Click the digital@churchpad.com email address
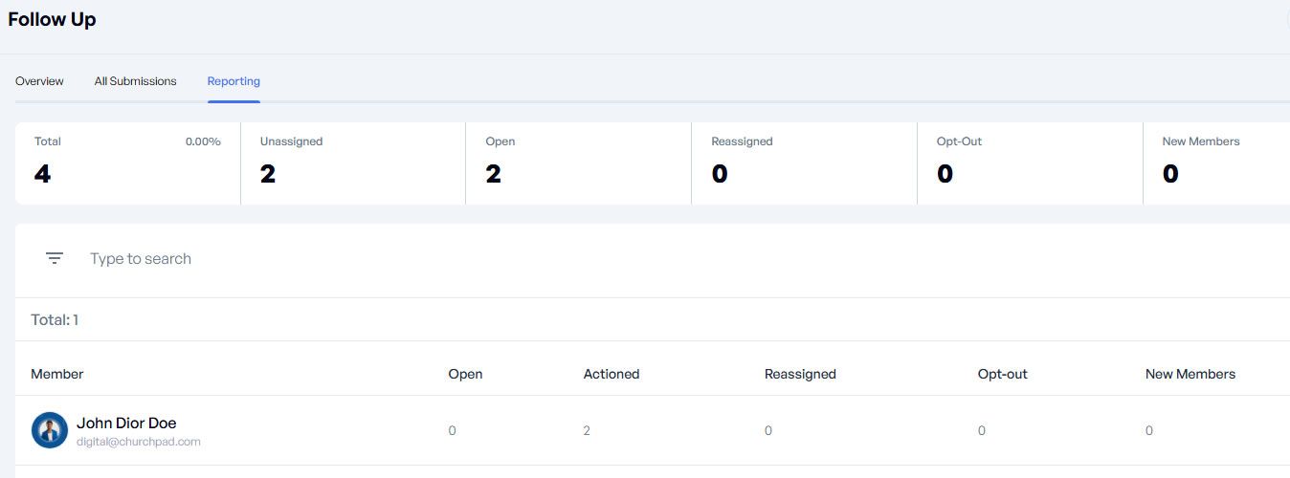Viewport: 1290px width, 478px height. coord(139,442)
